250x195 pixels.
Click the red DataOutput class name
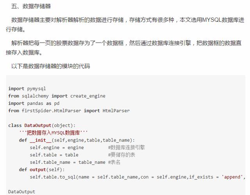tap(37, 125)
